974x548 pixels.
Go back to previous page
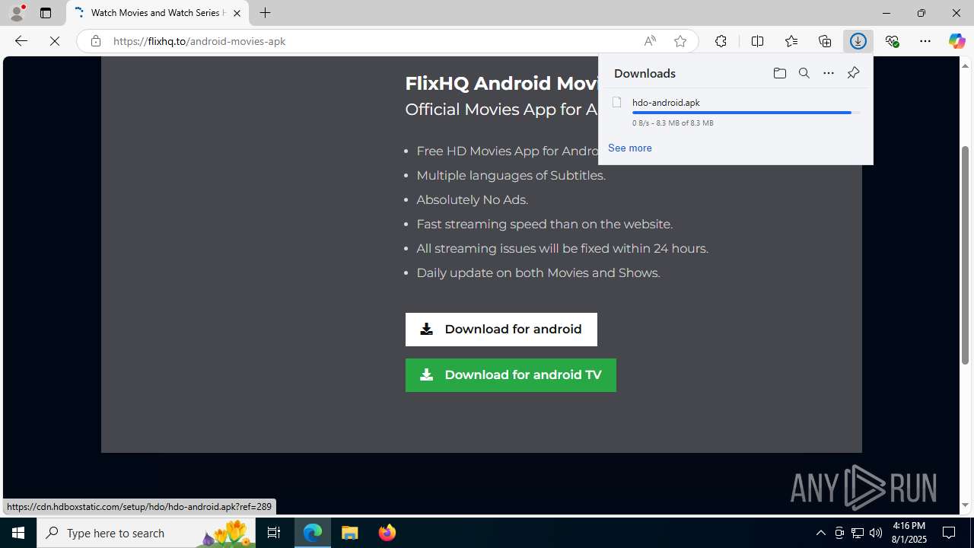[x=21, y=41]
